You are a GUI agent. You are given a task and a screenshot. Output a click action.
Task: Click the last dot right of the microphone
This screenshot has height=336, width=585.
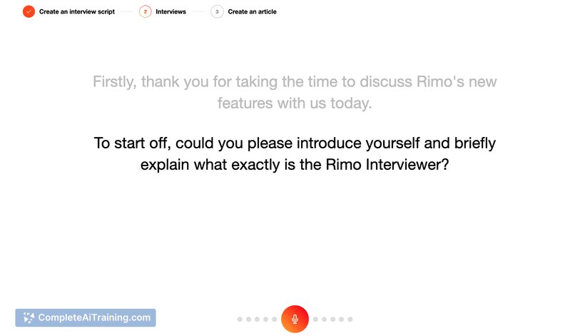[x=350, y=319]
